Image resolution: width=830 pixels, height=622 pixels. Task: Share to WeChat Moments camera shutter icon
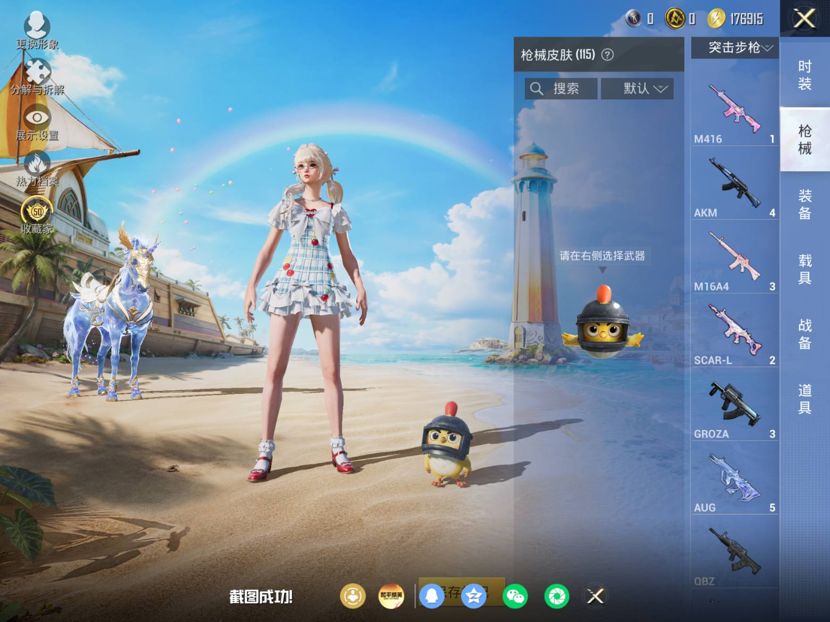point(557,596)
